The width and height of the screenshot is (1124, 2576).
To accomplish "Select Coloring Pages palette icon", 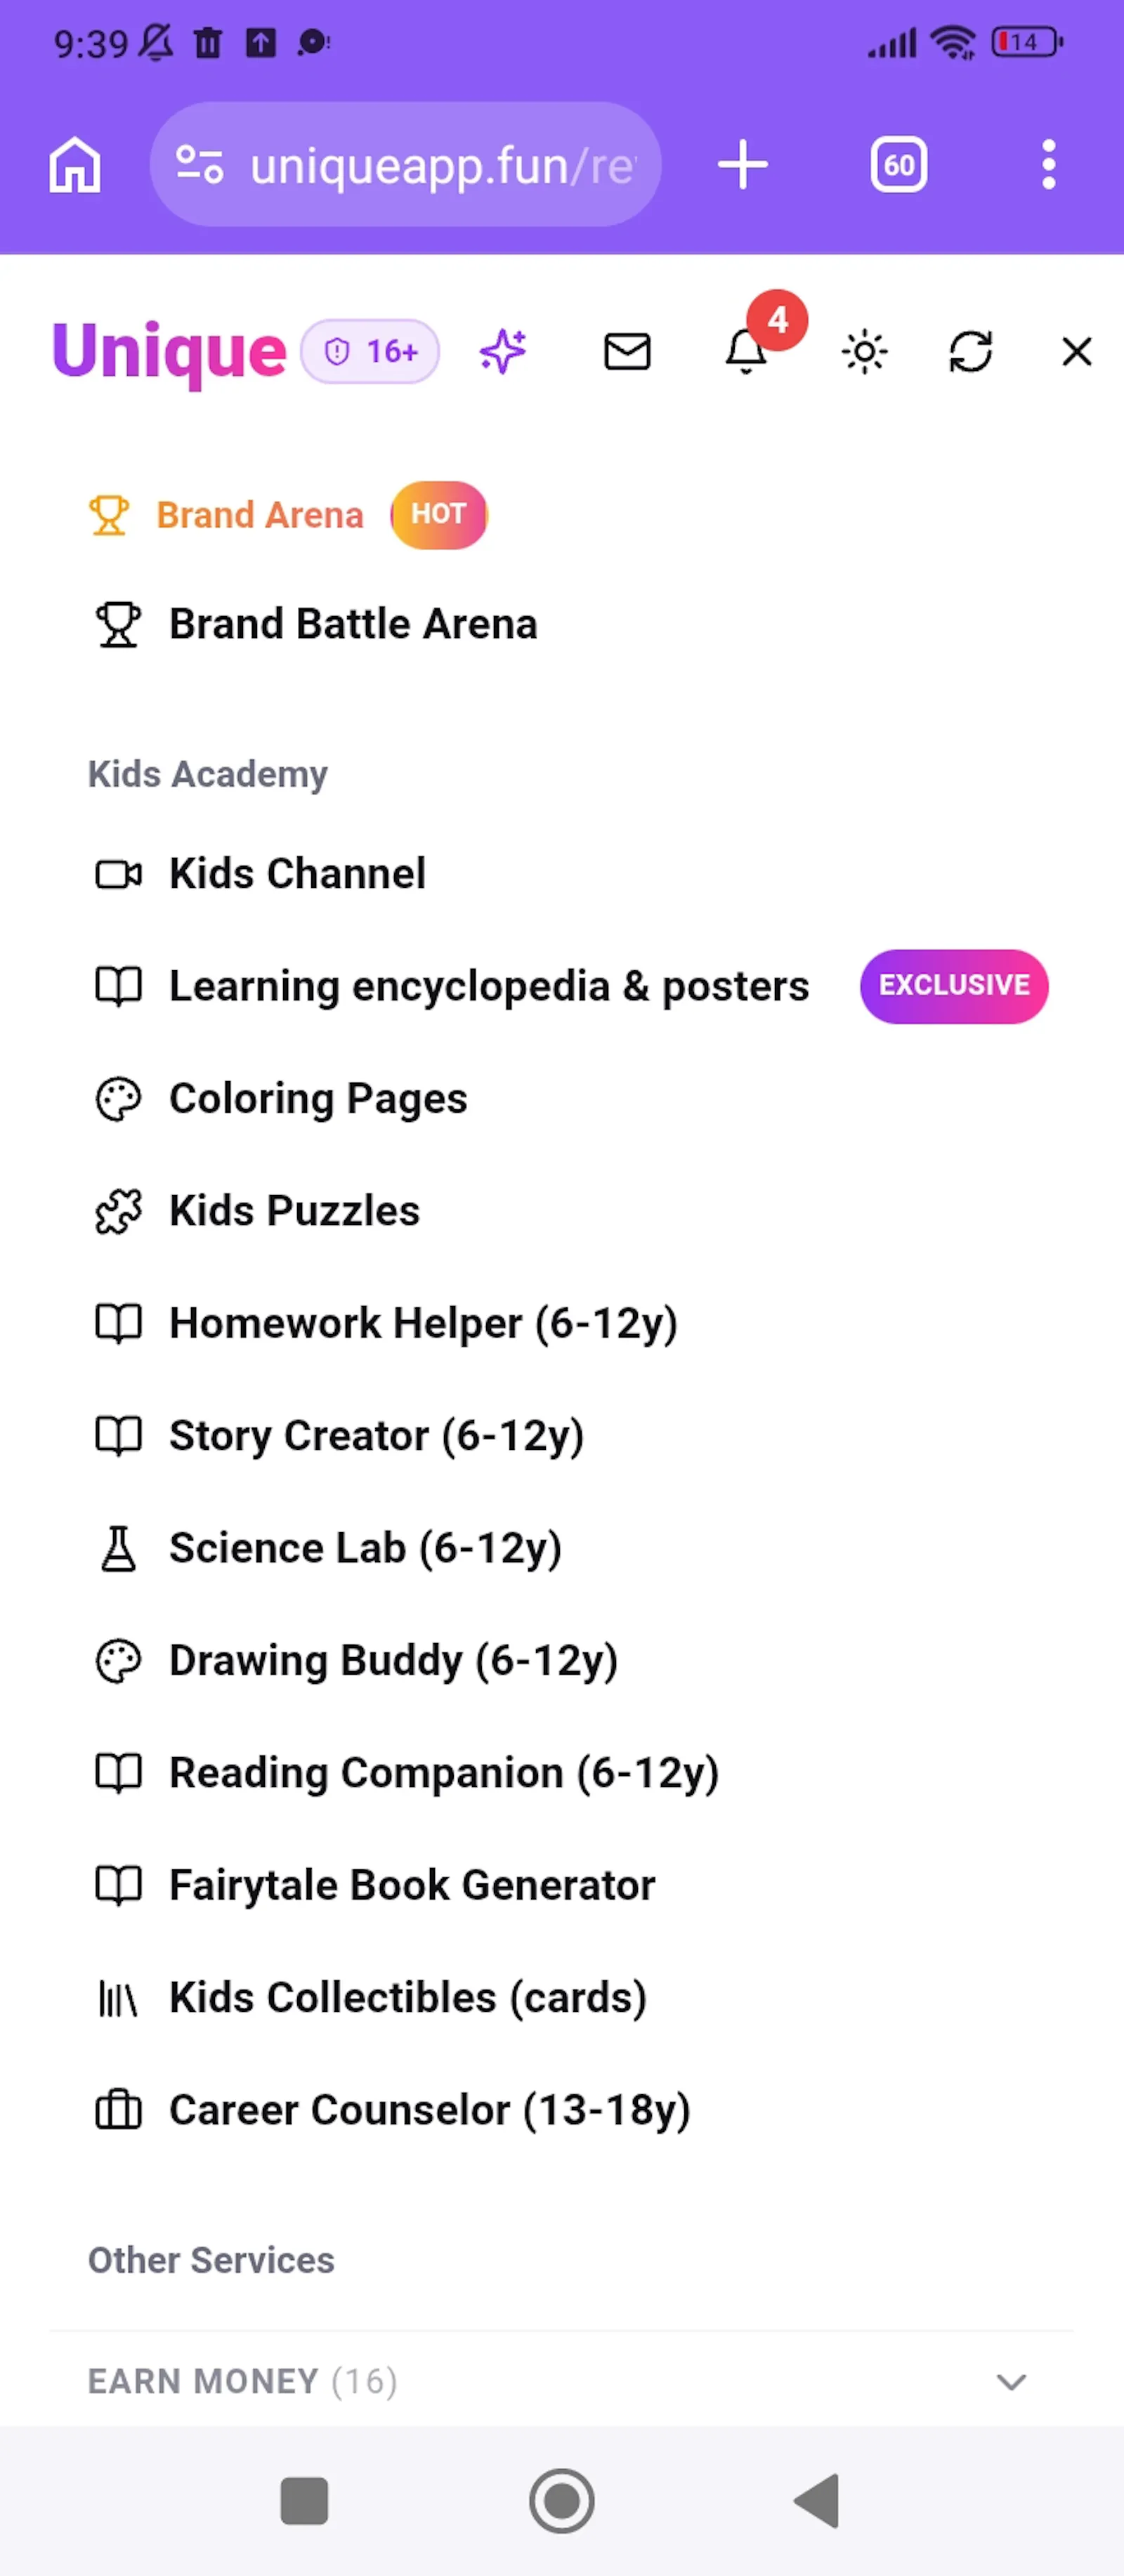I will click(x=118, y=1099).
